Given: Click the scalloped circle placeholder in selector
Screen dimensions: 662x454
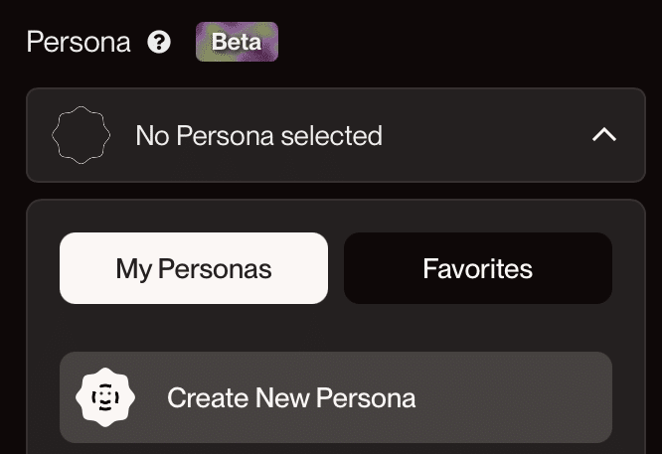Looking at the screenshot, I should pos(82,135).
